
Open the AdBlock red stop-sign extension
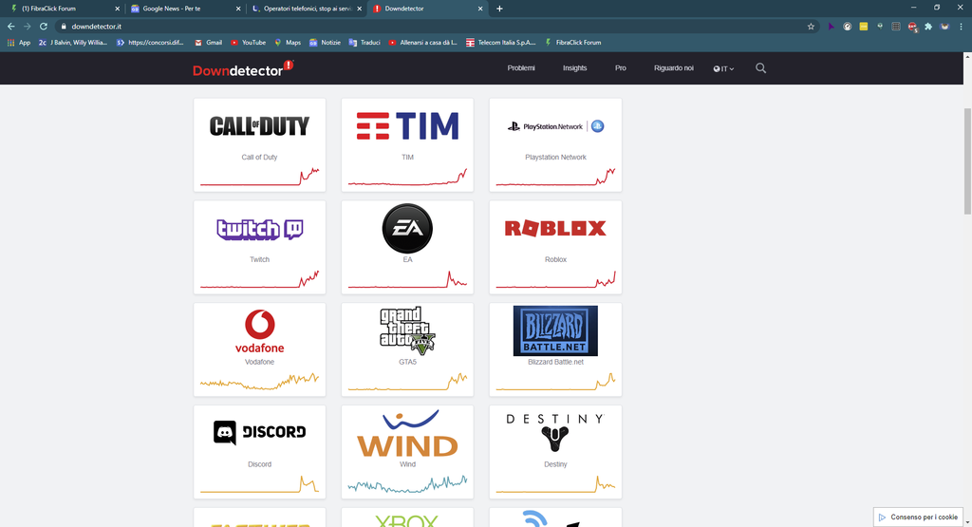pos(912,27)
